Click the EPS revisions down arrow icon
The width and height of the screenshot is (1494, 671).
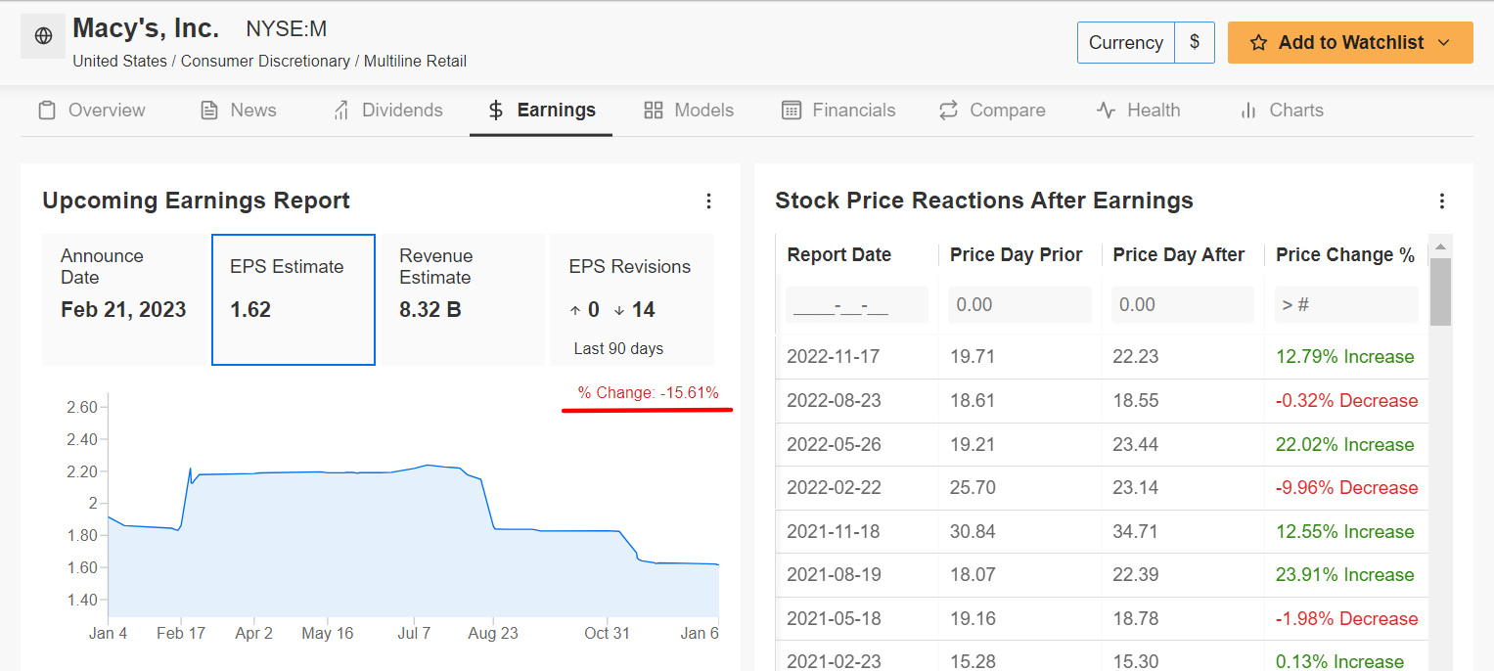(619, 310)
